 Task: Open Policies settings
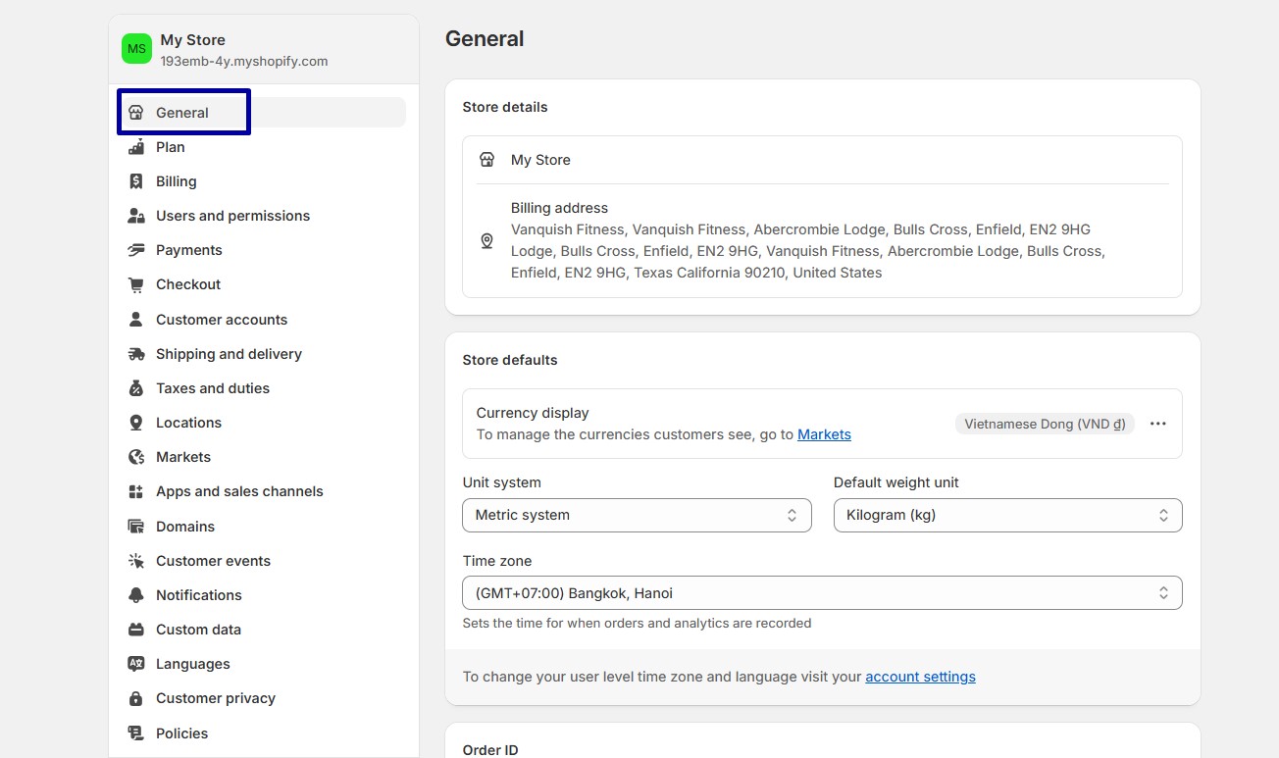263,733
